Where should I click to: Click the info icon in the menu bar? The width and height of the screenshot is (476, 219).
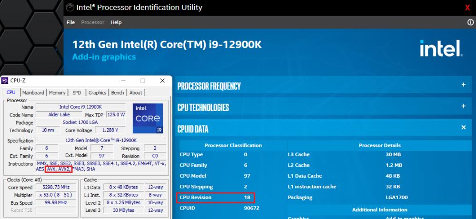pos(470,22)
